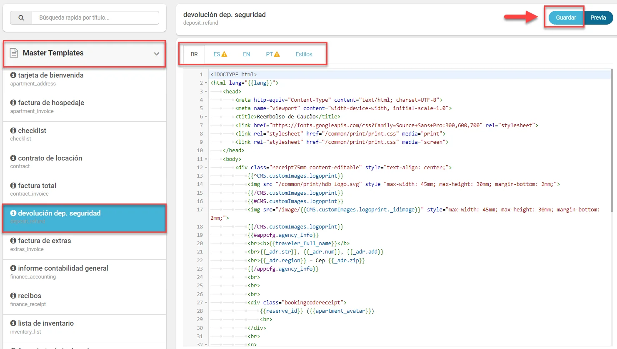Select the recibos template
The width and height of the screenshot is (617, 349).
click(85, 300)
